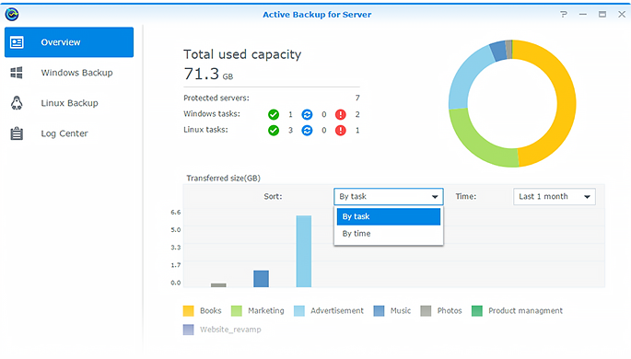
Task: Click the Windows logo icon
Action: point(17,73)
